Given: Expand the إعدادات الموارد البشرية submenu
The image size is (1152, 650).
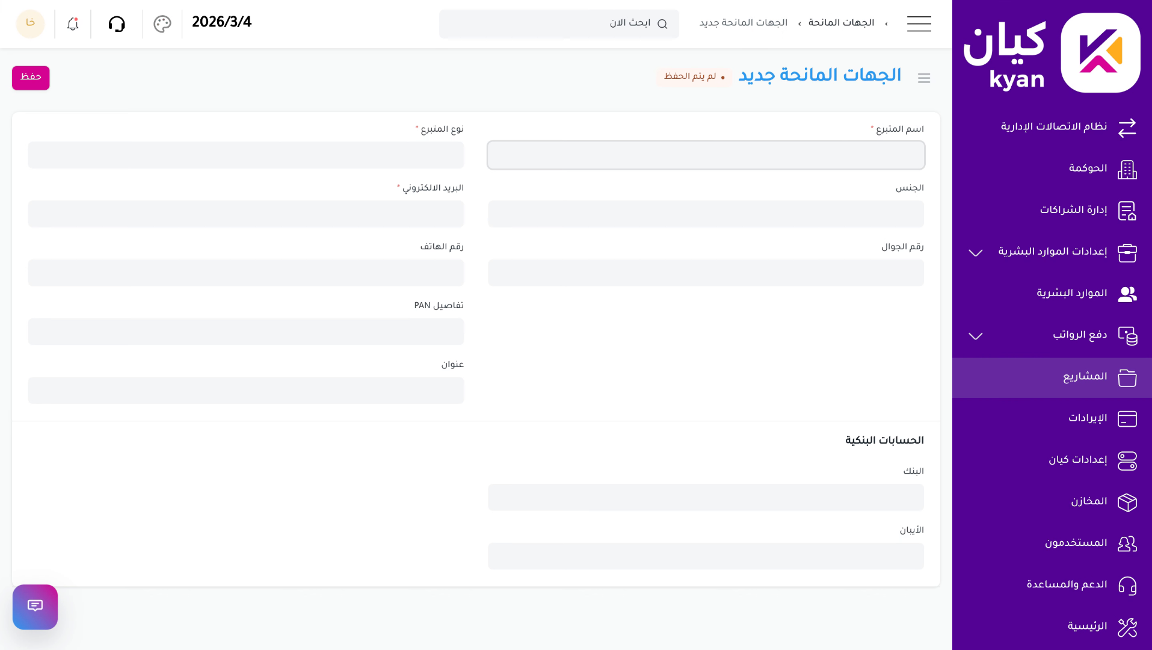Looking at the screenshot, I should coord(975,253).
